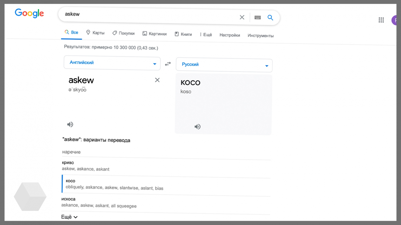Select the Все tab
Viewport: 401px width, 225px height.
tap(71, 32)
